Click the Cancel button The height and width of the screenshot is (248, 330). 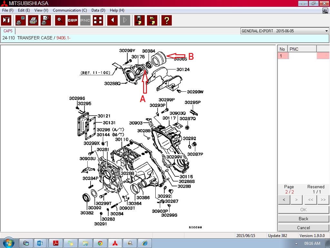click(x=303, y=228)
